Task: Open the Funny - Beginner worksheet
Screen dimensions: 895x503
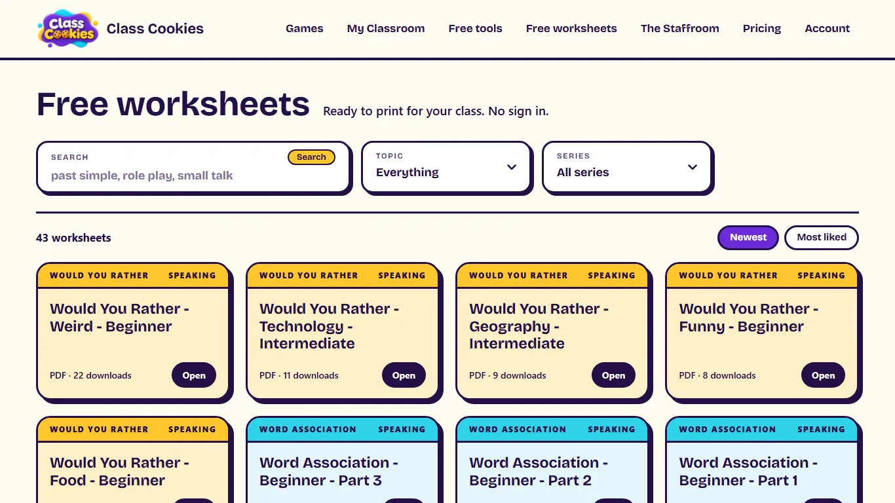Action: 823,375
